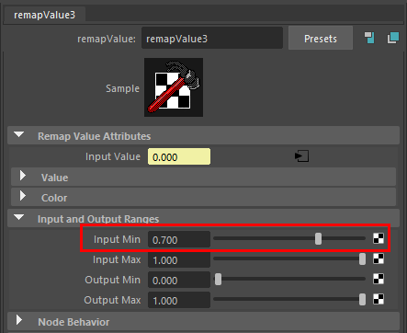Open the Presets button
The width and height of the screenshot is (407, 333).
[x=321, y=38]
